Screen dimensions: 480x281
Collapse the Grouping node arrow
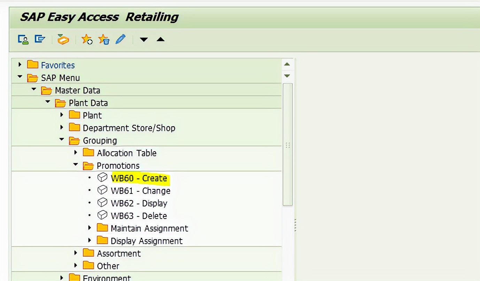(x=62, y=139)
